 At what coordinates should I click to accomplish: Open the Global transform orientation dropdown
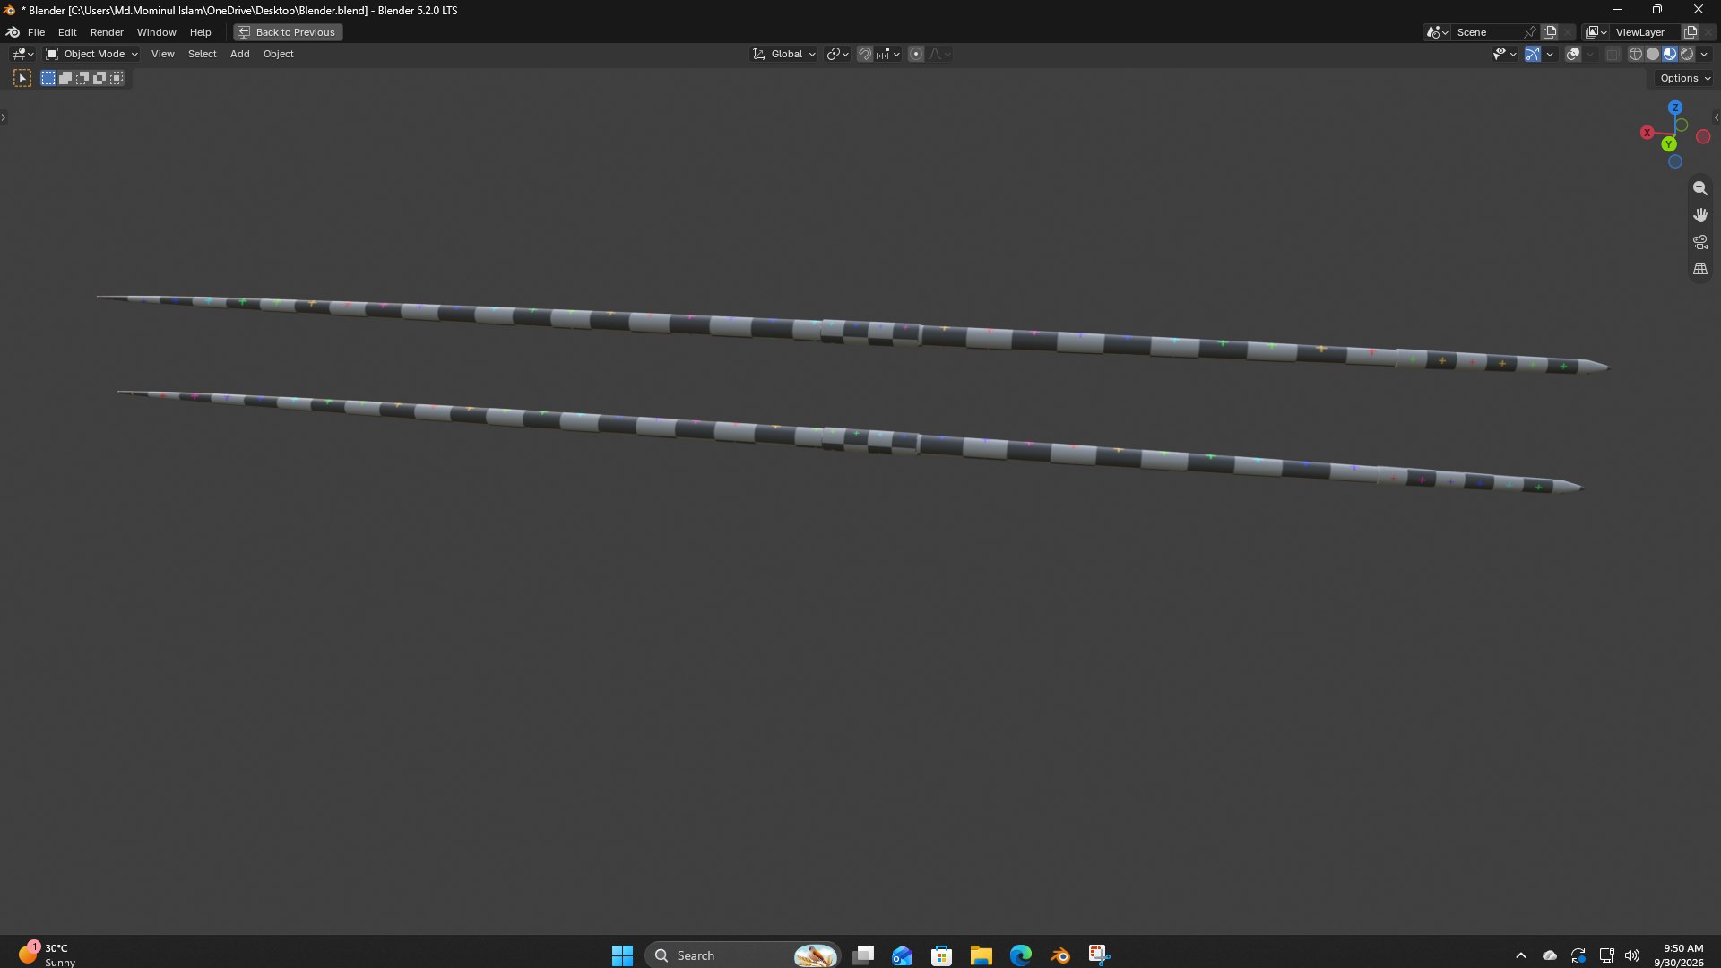tap(784, 54)
